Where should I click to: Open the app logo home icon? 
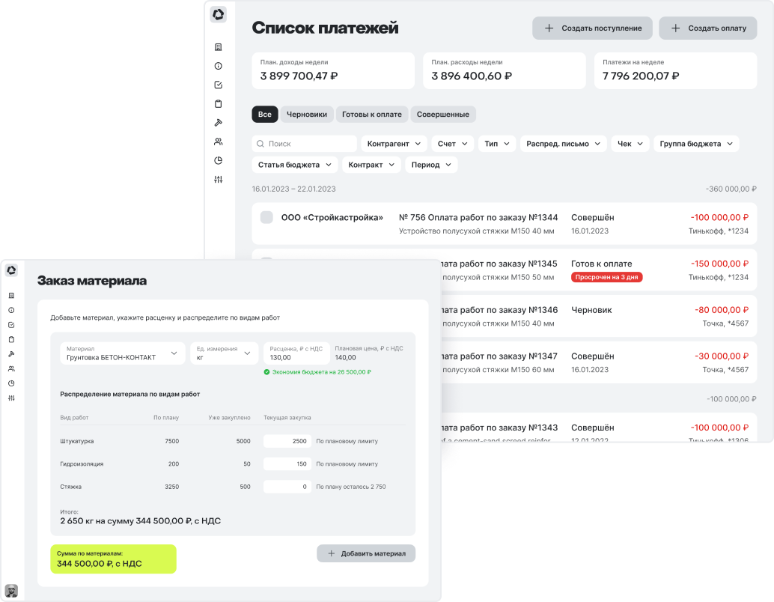(219, 14)
